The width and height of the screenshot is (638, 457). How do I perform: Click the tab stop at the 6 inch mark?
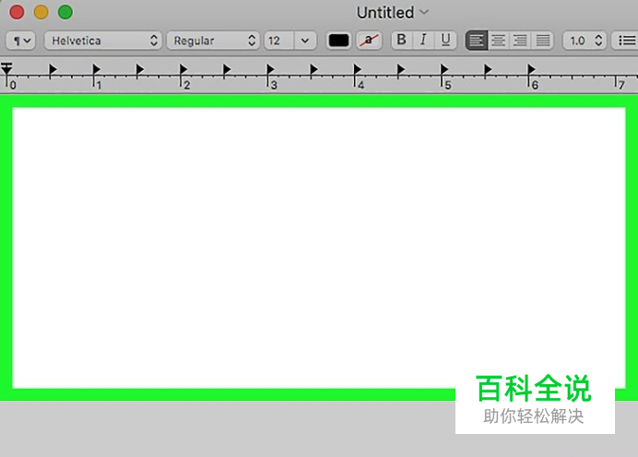(x=531, y=69)
